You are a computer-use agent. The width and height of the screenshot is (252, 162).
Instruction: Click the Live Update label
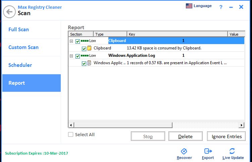233,158
